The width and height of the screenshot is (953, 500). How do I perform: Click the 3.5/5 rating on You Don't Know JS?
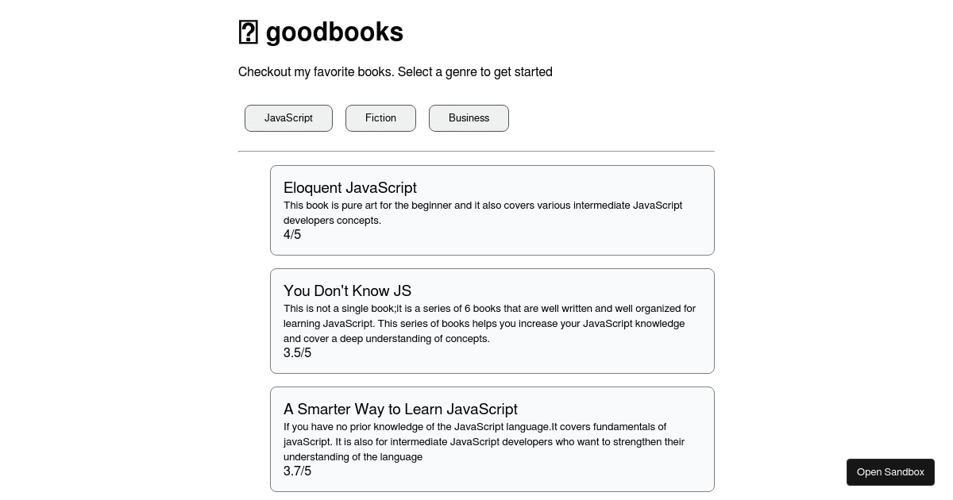297,352
